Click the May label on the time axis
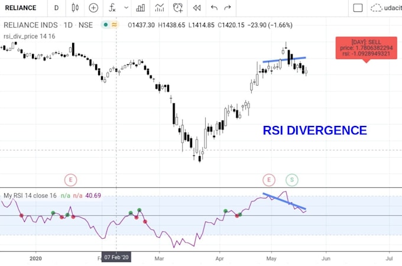 coord(271,258)
